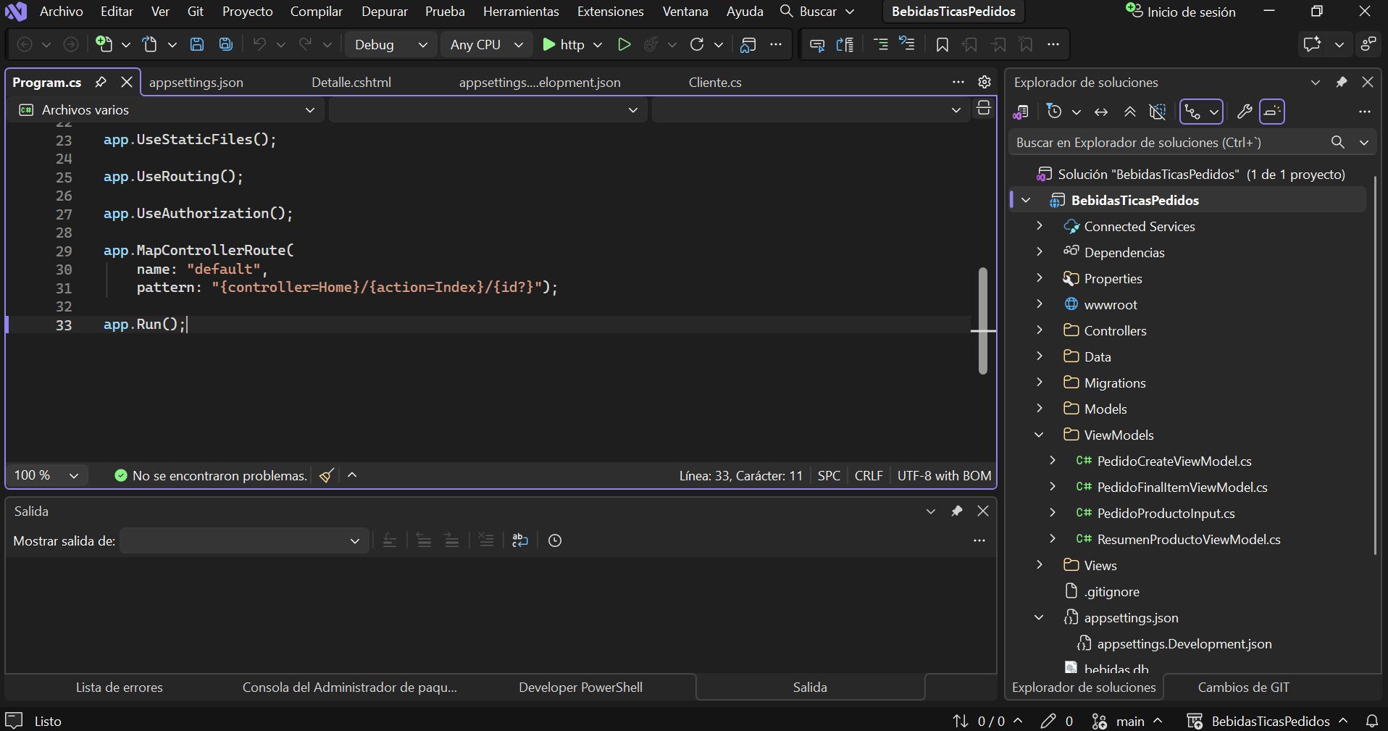Viewport: 1388px width, 731px height.
Task: Switch to the appsettings.json tab
Action: 196,82
